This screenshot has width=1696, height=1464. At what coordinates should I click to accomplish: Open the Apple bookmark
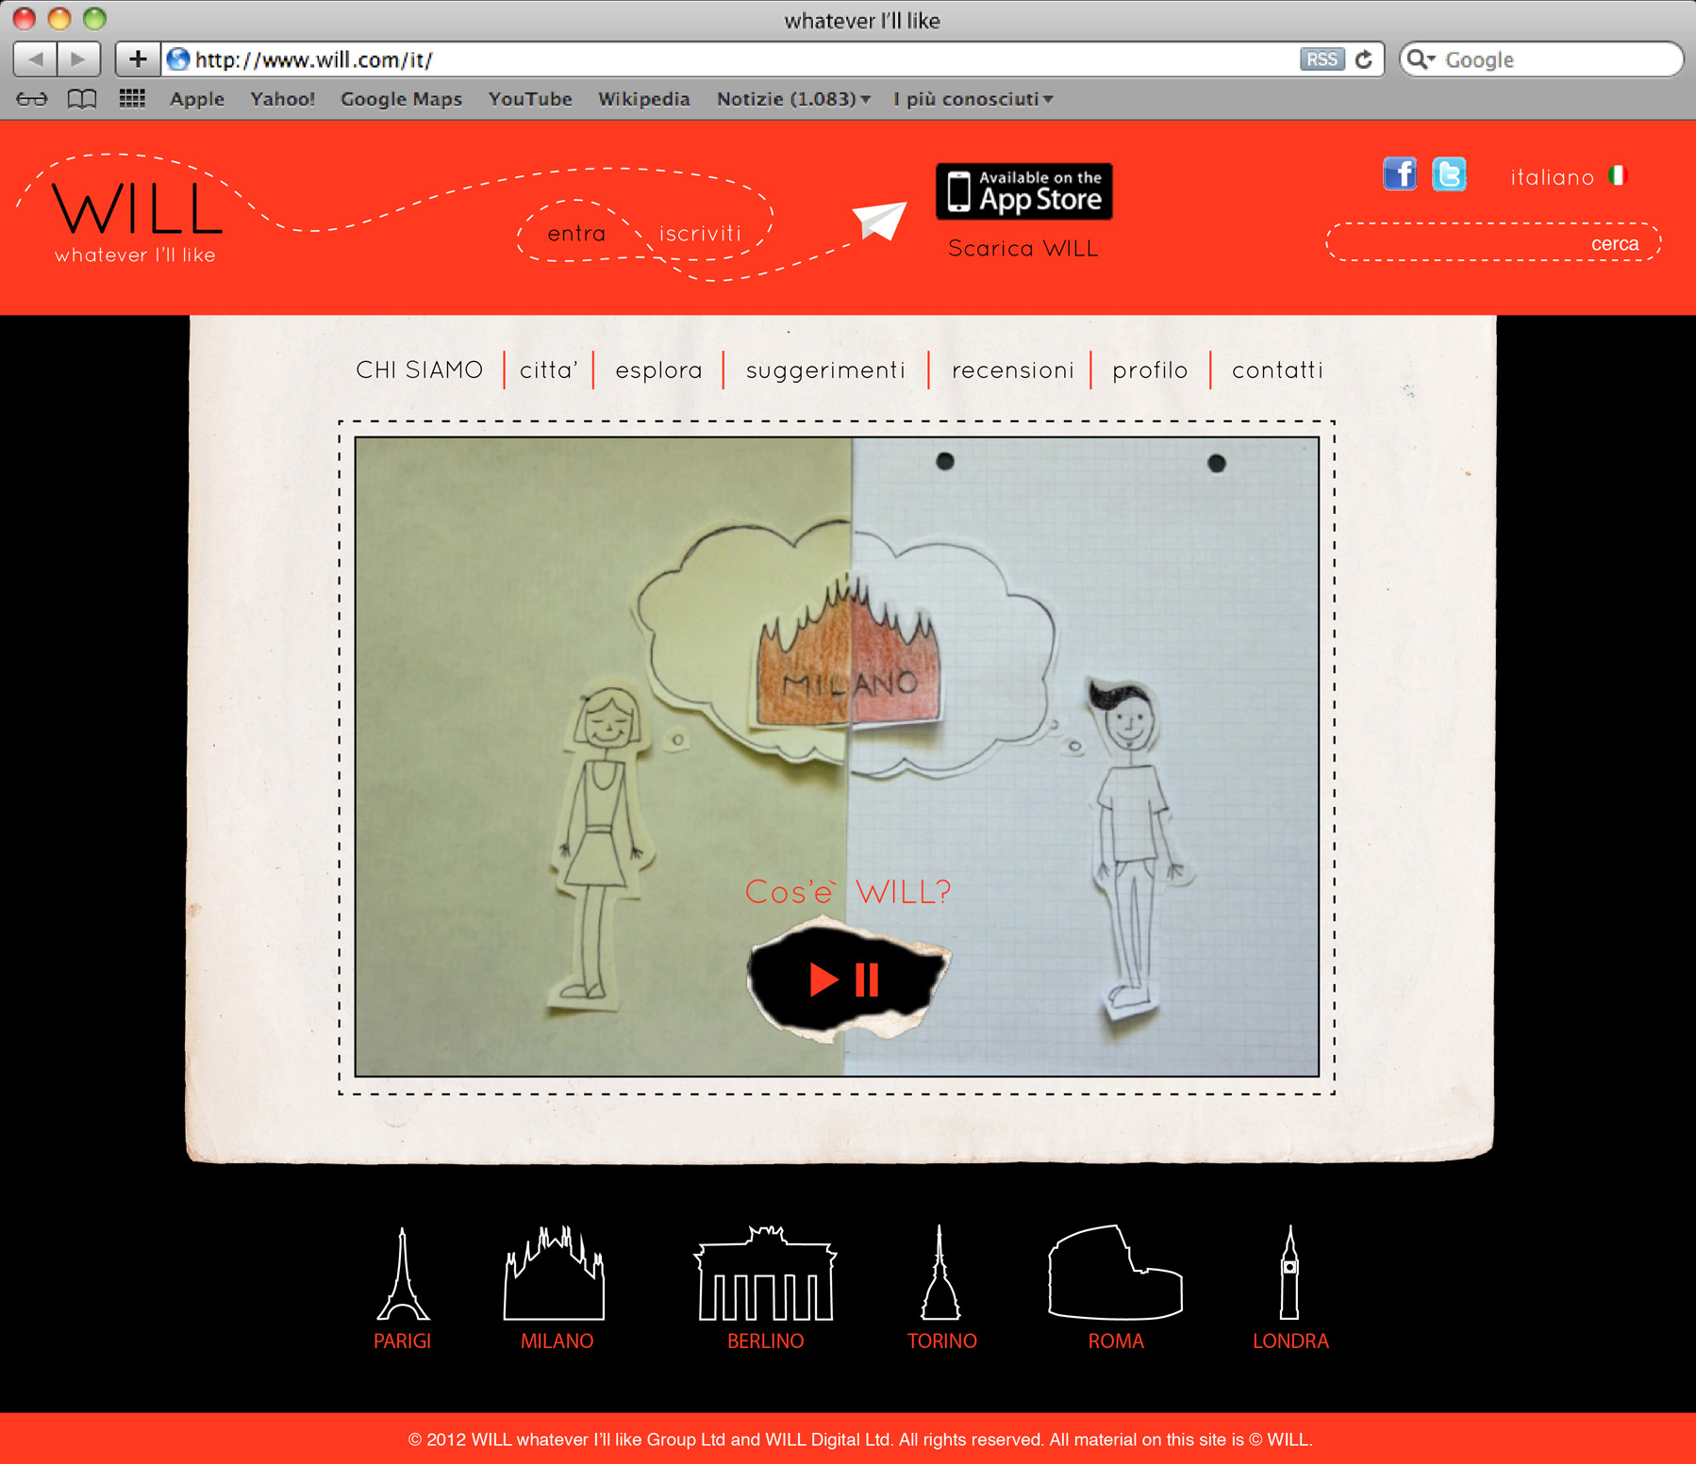(x=197, y=99)
